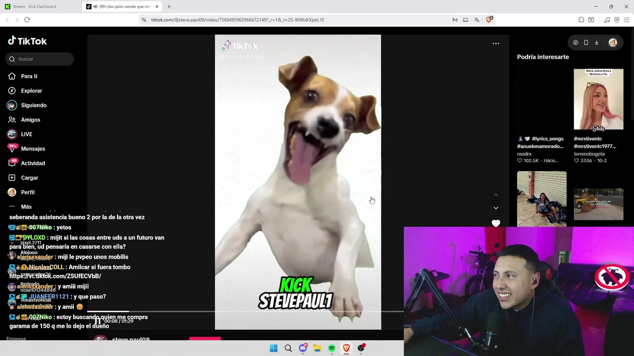
Task: Select Cargar to upload video
Action: click(x=30, y=178)
